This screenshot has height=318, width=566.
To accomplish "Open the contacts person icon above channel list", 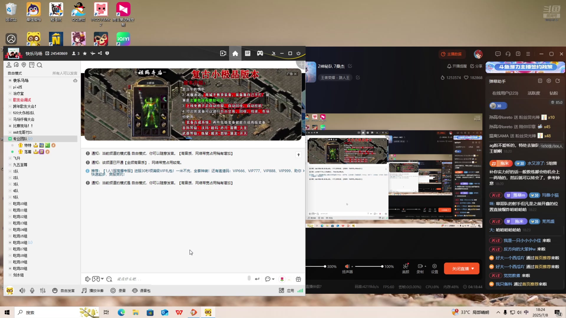I will coord(9,65).
